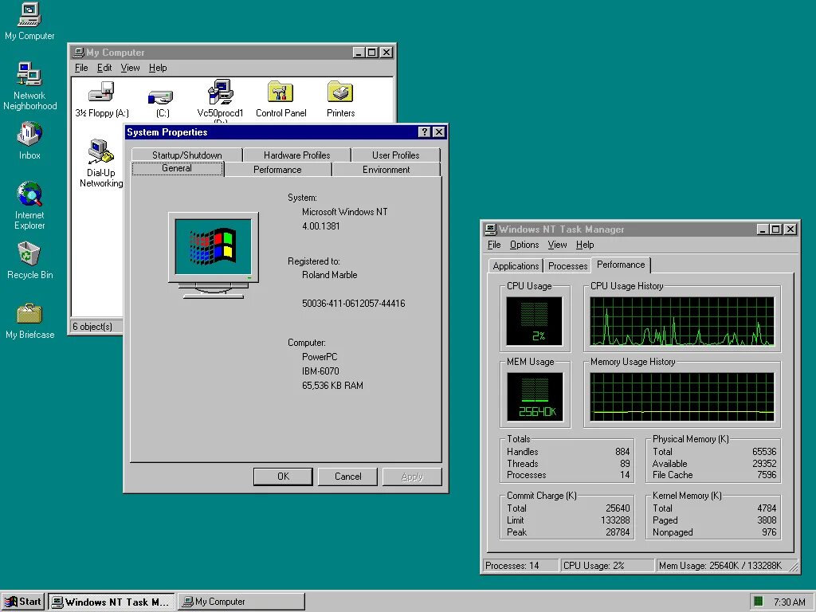Click the Windows logo monitor image

tap(214, 255)
